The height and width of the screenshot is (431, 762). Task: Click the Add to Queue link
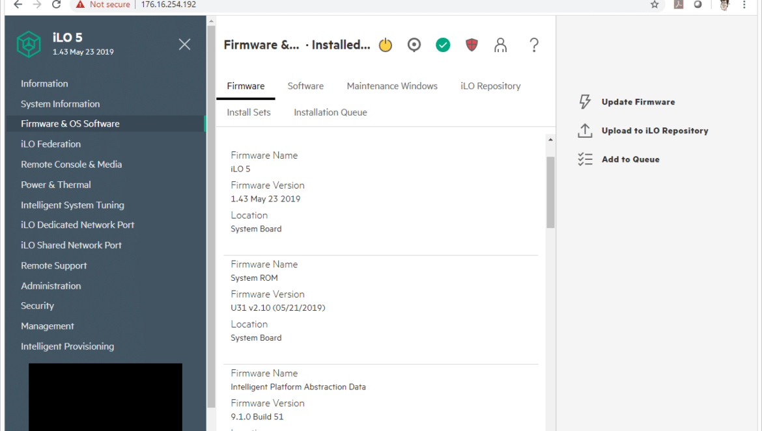630,159
